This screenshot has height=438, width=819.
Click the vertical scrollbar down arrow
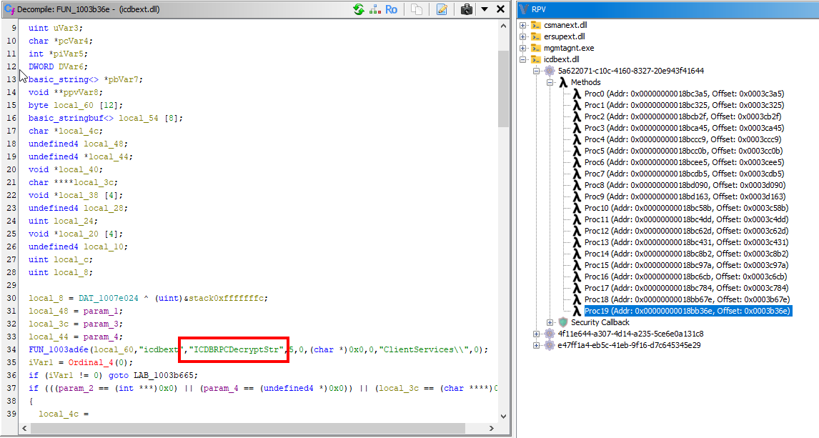point(503,416)
